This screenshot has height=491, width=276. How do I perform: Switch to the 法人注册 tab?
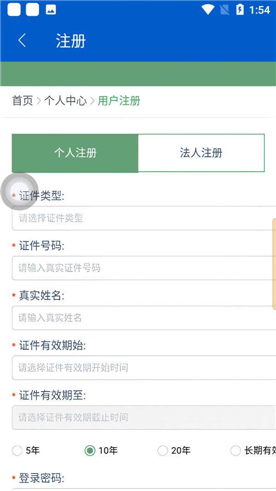tap(201, 153)
